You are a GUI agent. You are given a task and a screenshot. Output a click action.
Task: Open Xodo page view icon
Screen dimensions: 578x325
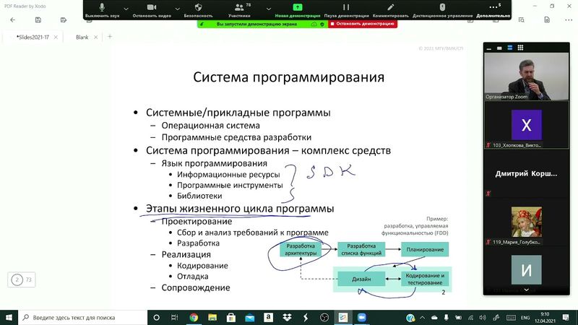pos(547,20)
